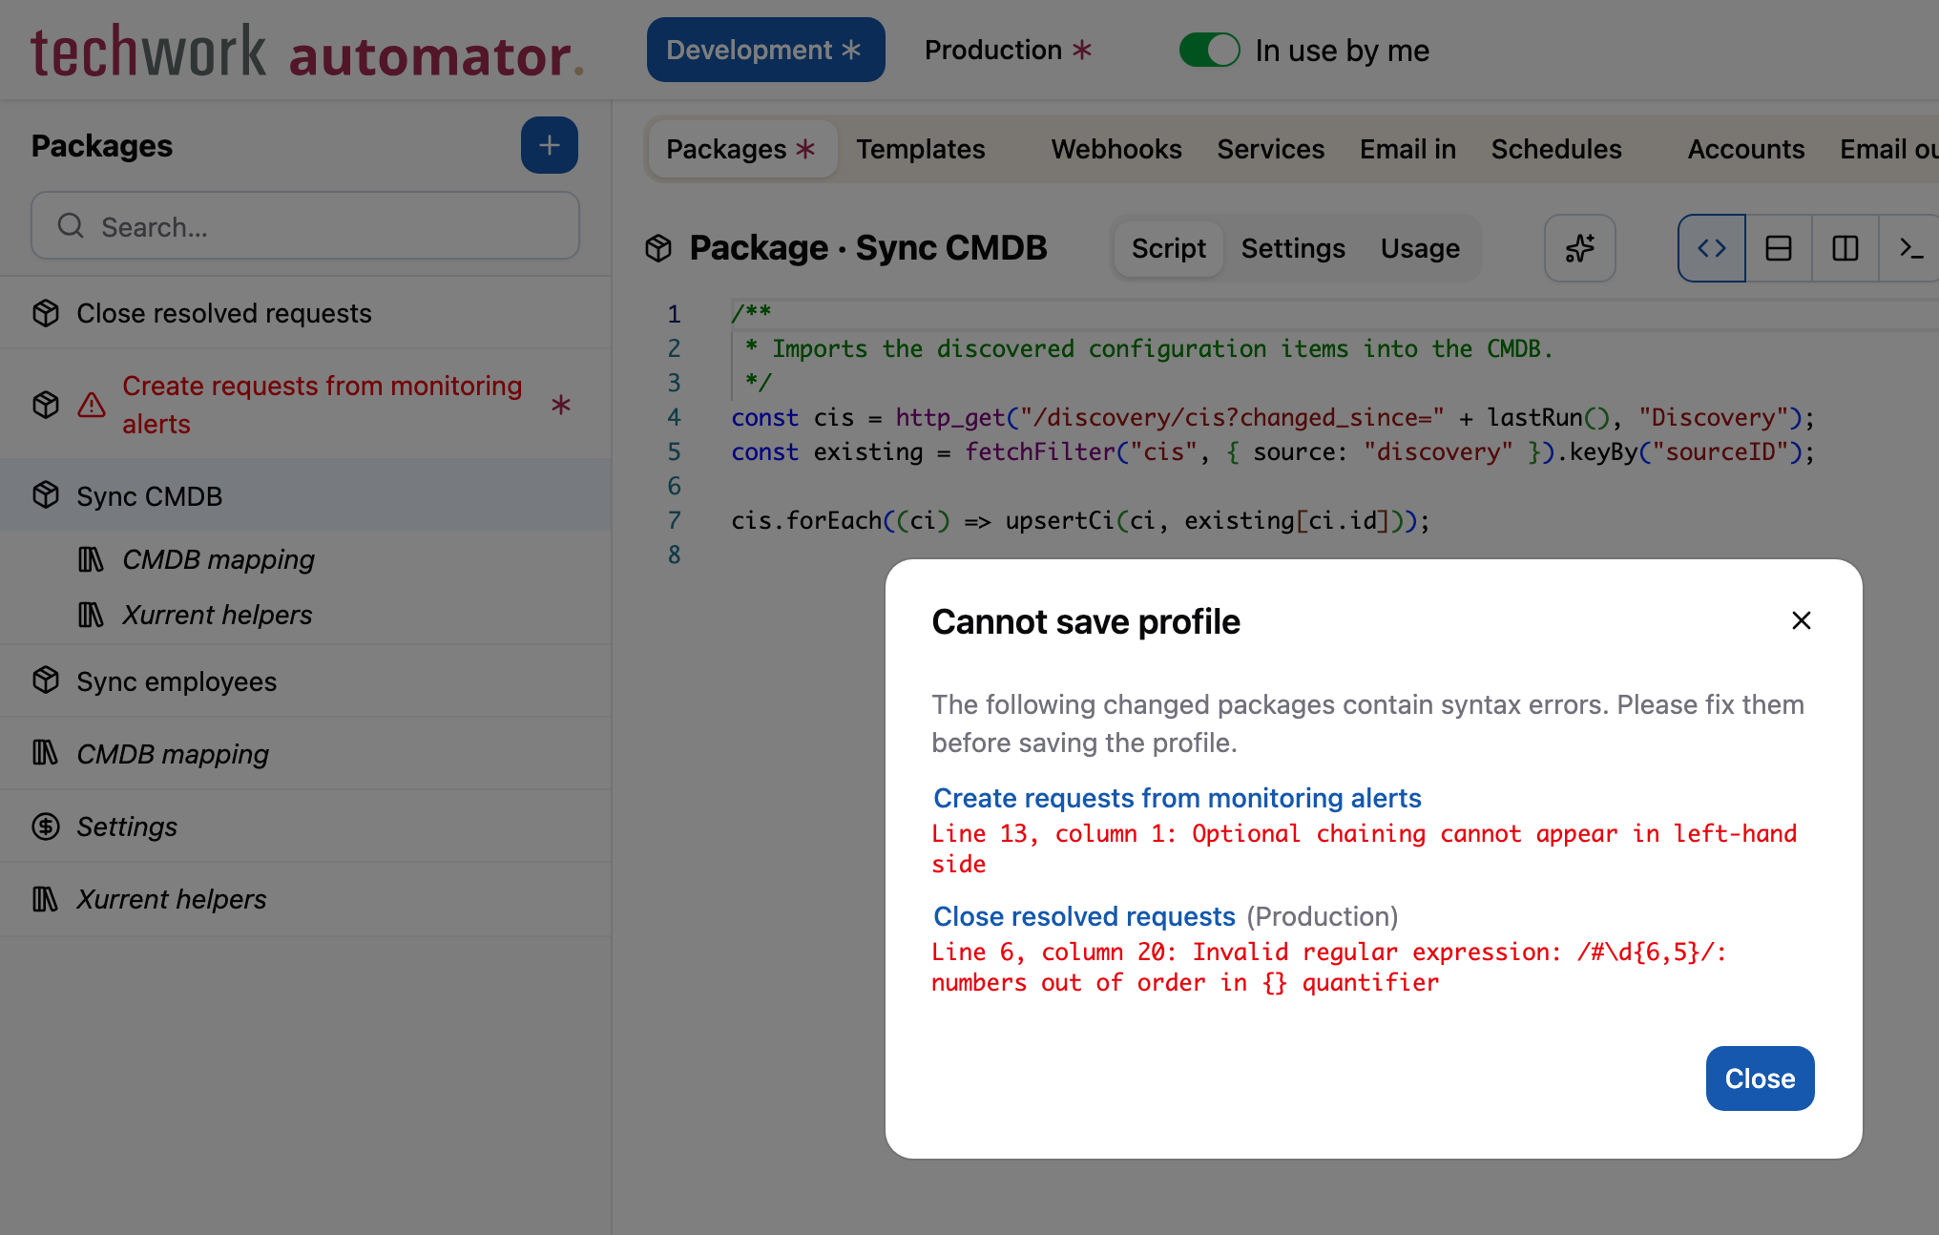The image size is (1939, 1235).
Task: Focus the package Search field
Action: click(x=305, y=226)
